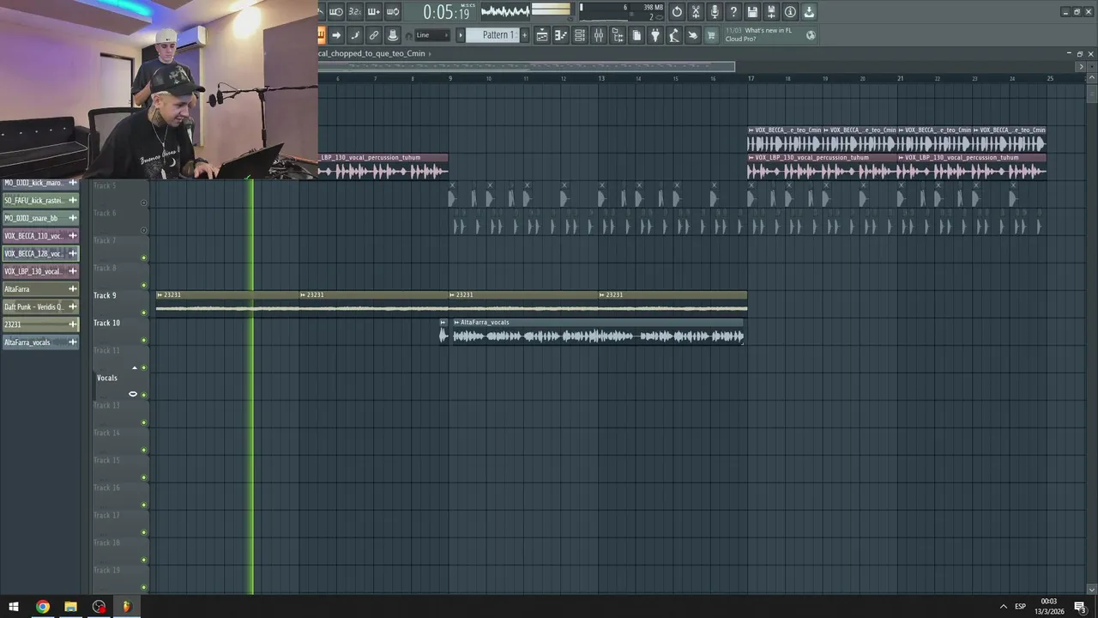Toggle the stamp tool icon in toolbar
Viewport: 1098px width, 618px height.
[x=392, y=35]
